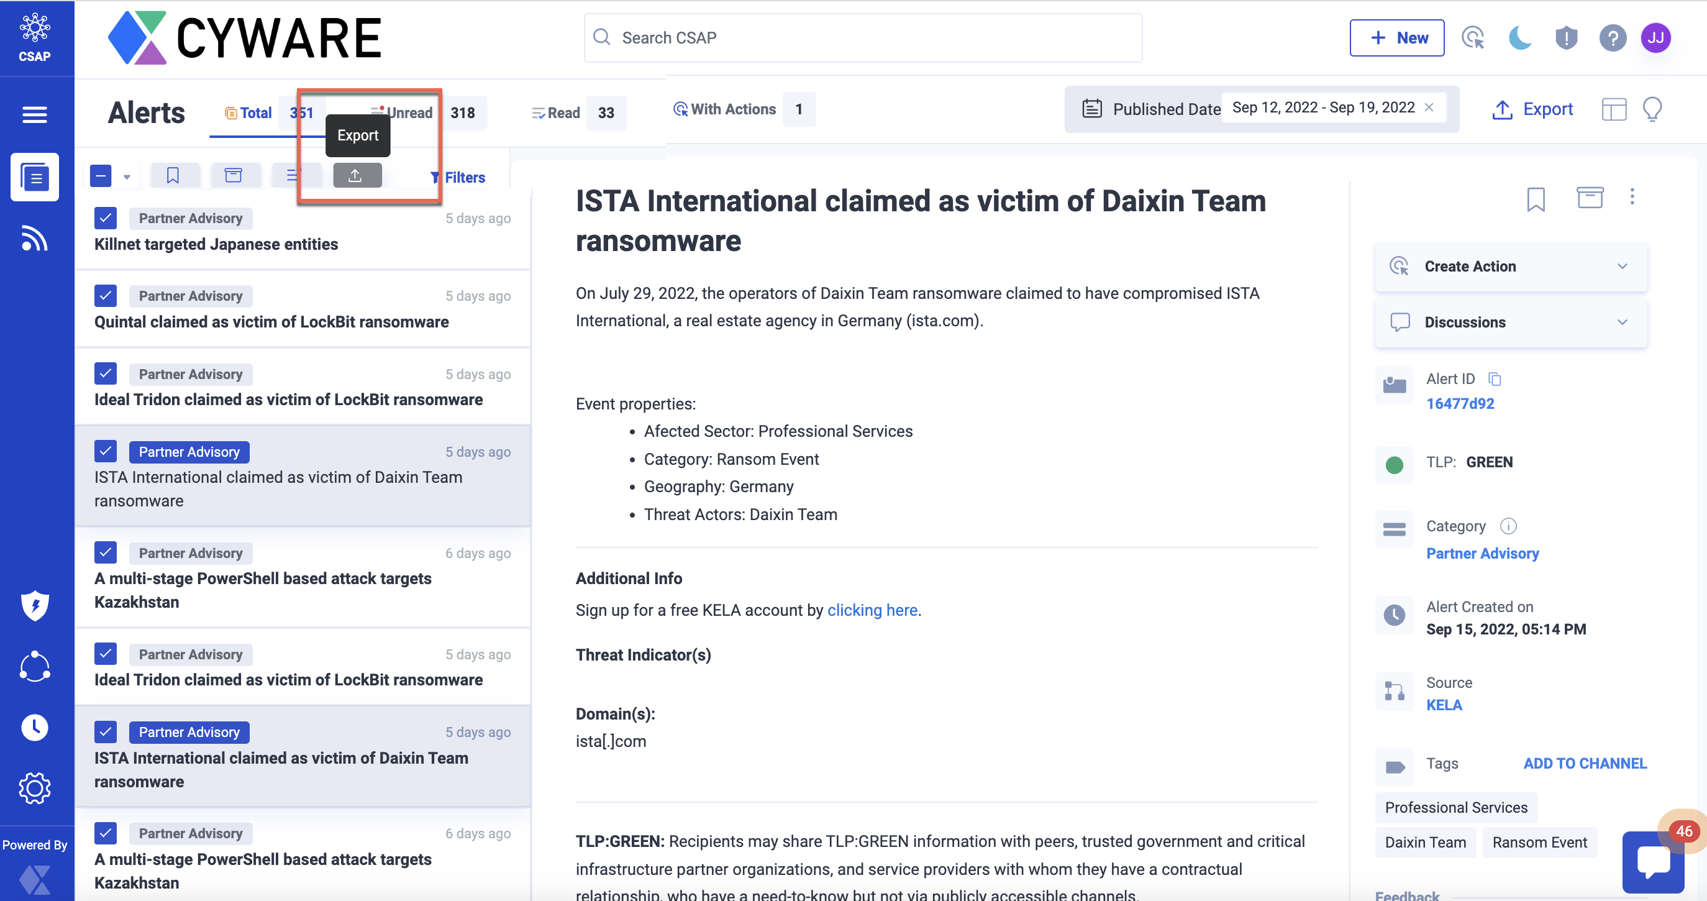Click the export upload icon in list toolbar
1707x901 pixels.
pos(357,176)
